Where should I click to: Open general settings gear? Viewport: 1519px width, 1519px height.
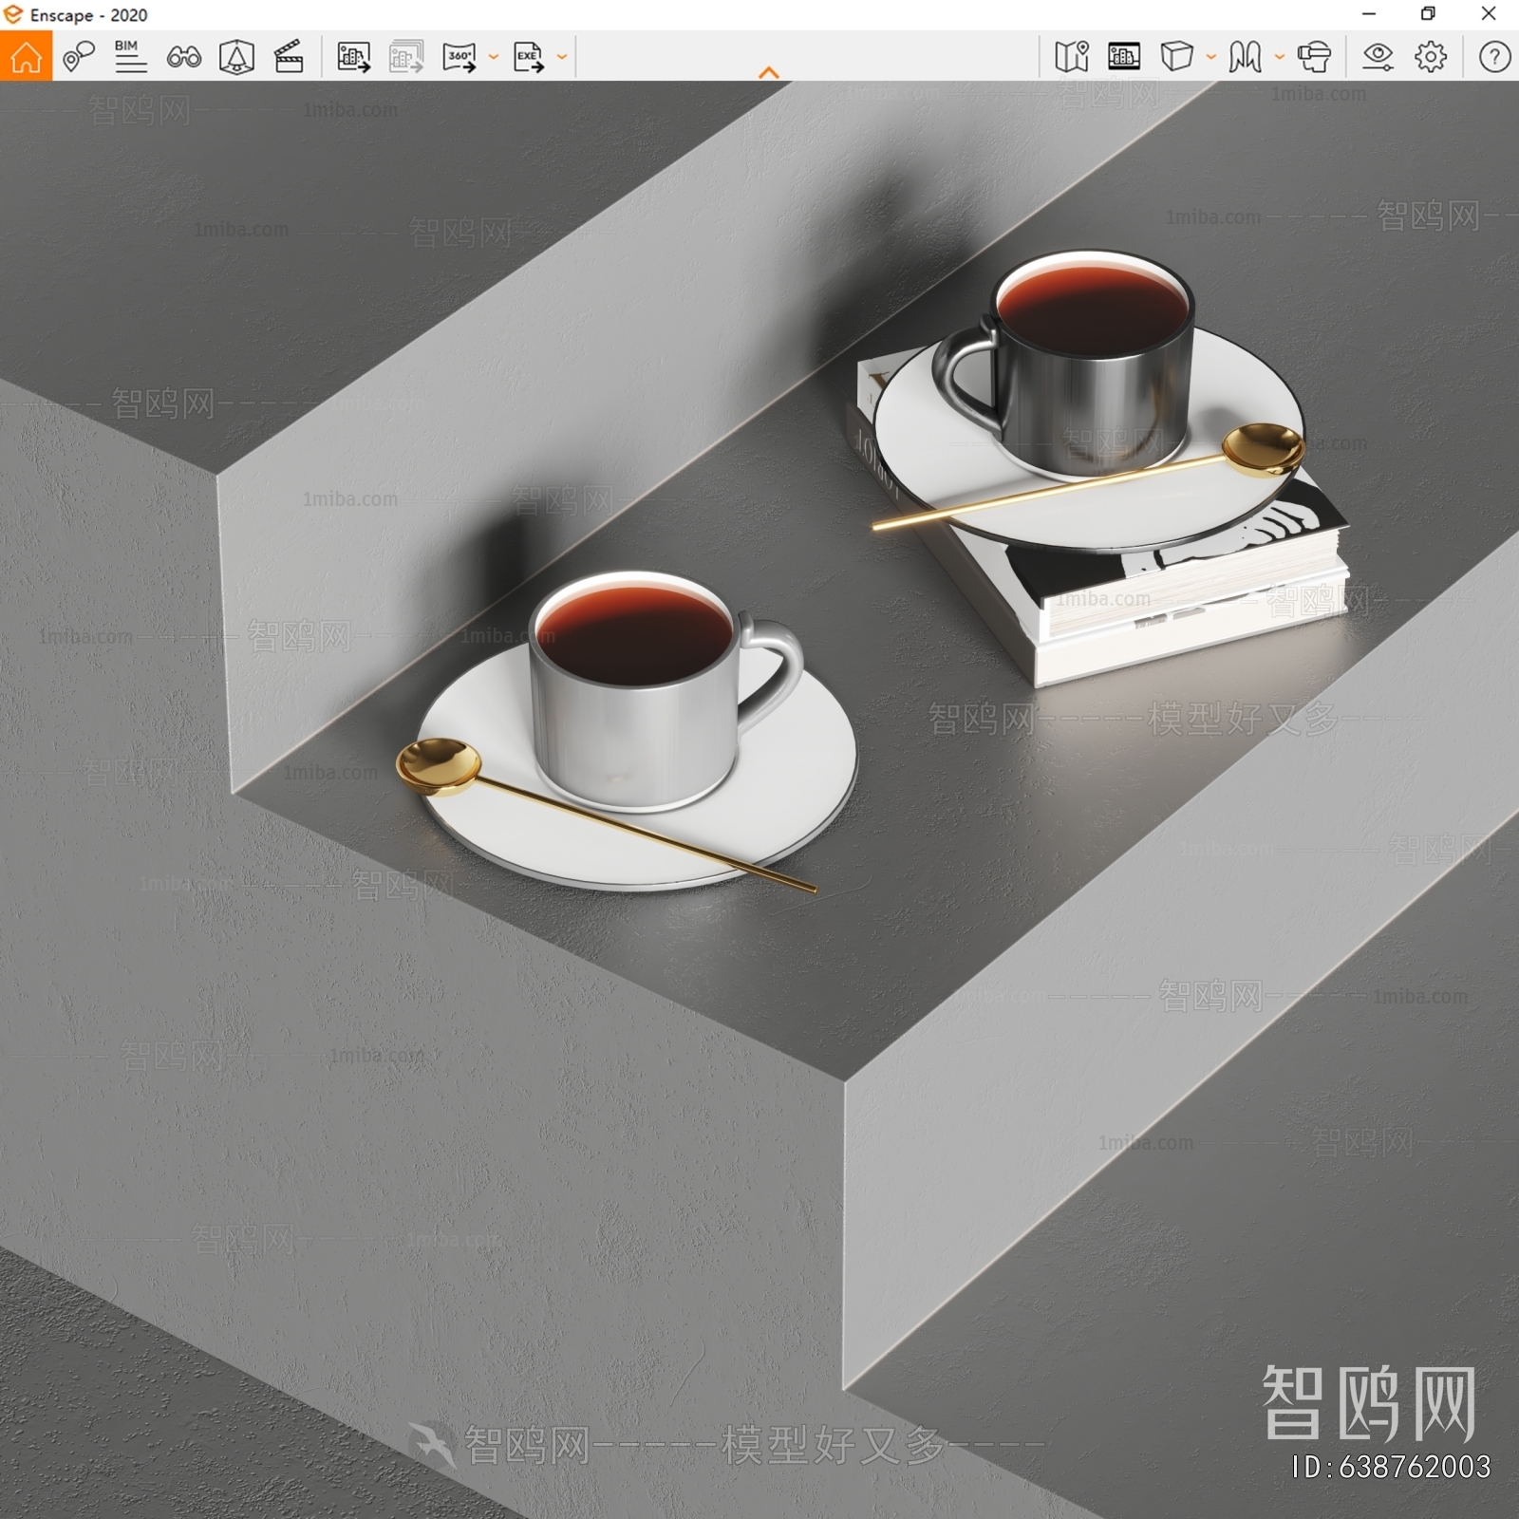click(x=1431, y=57)
